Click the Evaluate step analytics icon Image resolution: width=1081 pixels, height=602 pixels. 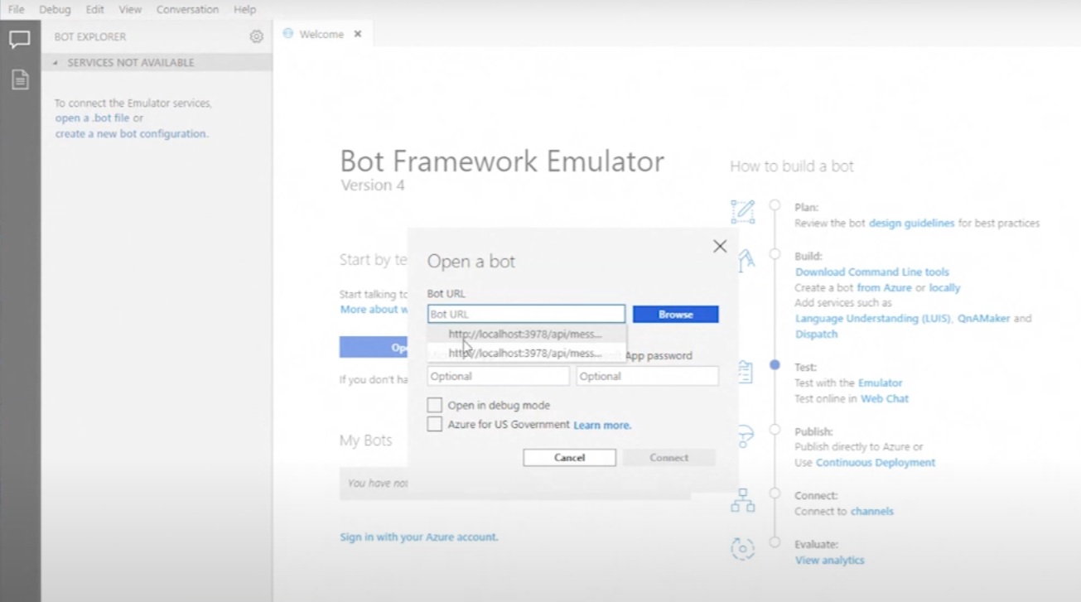[x=743, y=548]
